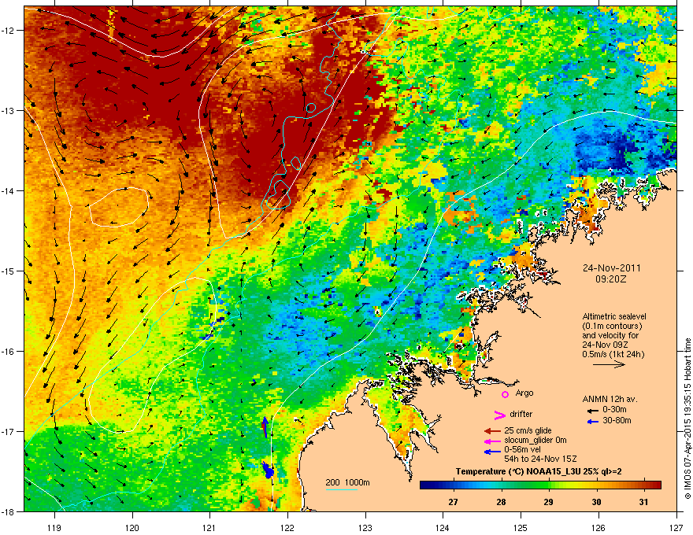Click the colorbar tick label '31'

coord(644,502)
